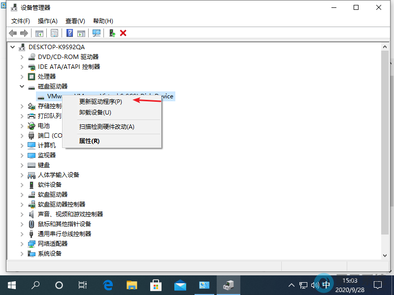Click the vertical scrollbar down arrow
394x295 pixels.
384,255
